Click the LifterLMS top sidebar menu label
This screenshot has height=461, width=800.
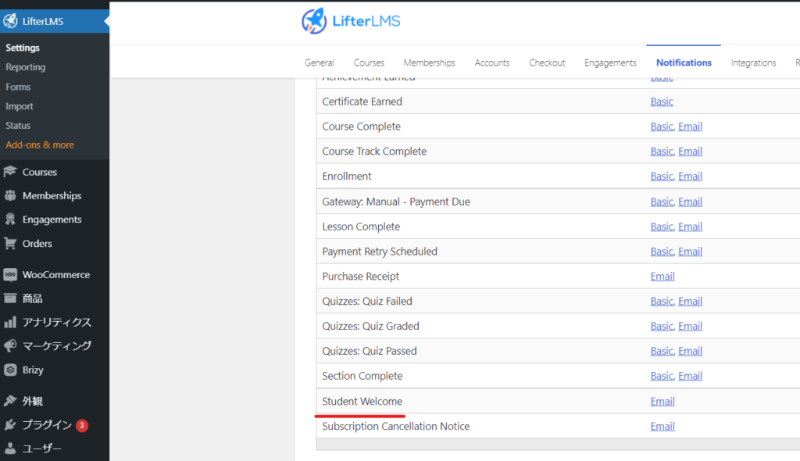pos(43,21)
